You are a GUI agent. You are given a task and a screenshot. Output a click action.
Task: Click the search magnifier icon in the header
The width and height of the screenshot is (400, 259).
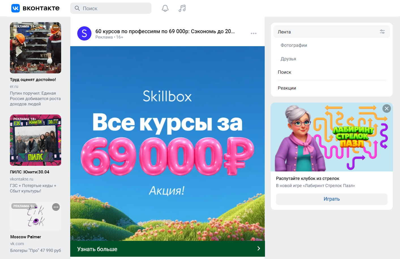pyautogui.click(x=77, y=8)
